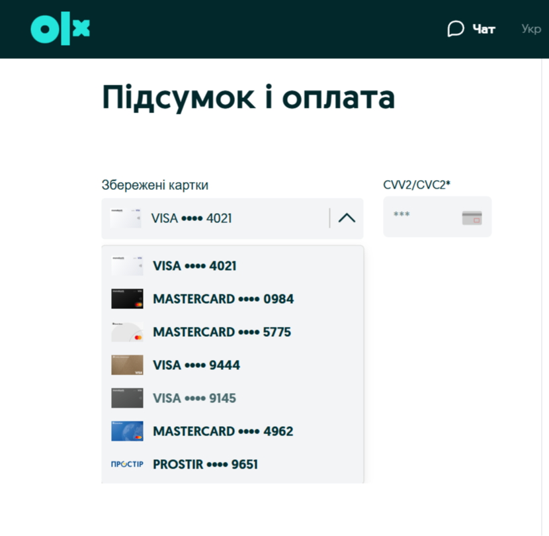Select VISA •••• 4021 from the list
This screenshot has height=536, width=549.
click(x=232, y=266)
